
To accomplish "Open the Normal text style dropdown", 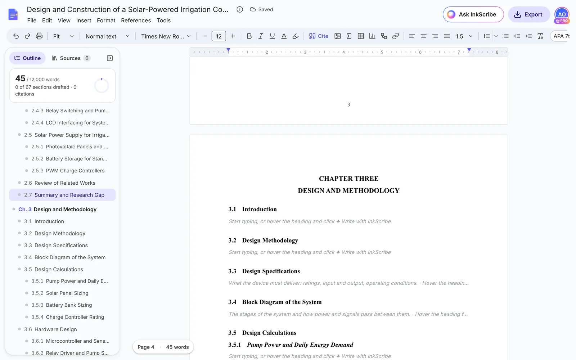I will point(107,36).
